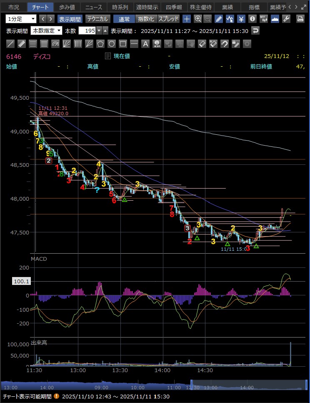Toggle the スプレッド spread display mode
The image size is (310, 403).
pos(169,19)
